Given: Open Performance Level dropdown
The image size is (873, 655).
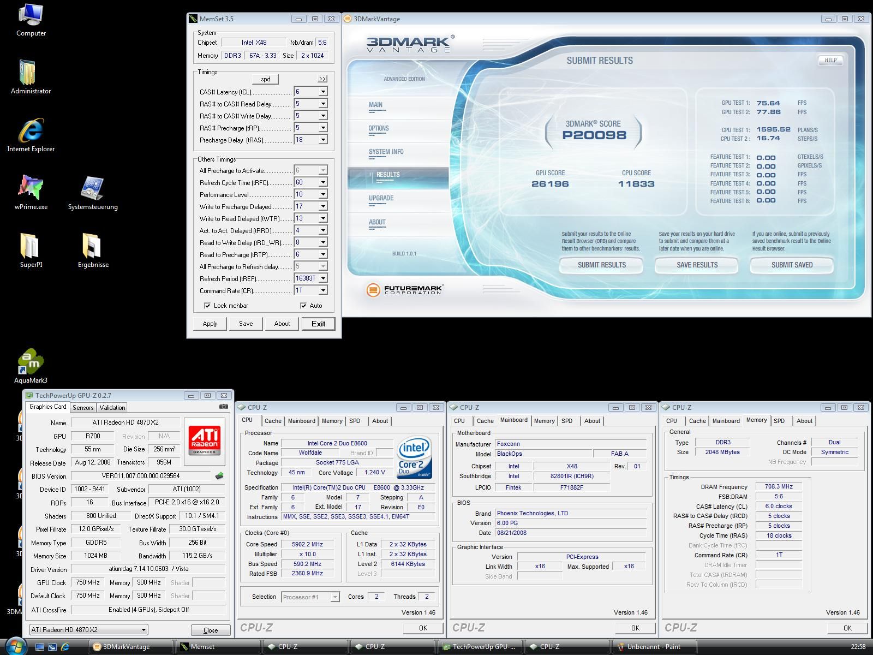Looking at the screenshot, I should click(x=323, y=194).
